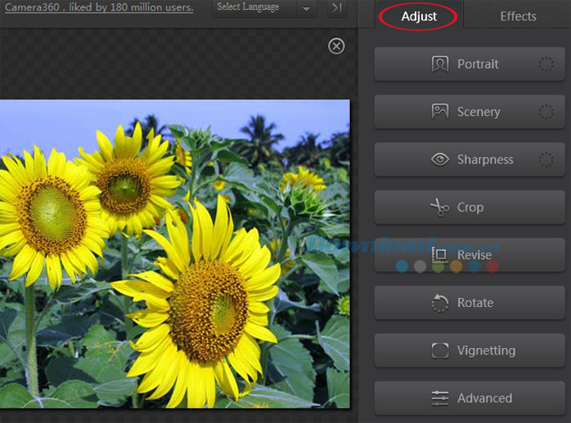Close the photo with circled X
Viewport: 571px width, 423px height.
pyautogui.click(x=336, y=46)
